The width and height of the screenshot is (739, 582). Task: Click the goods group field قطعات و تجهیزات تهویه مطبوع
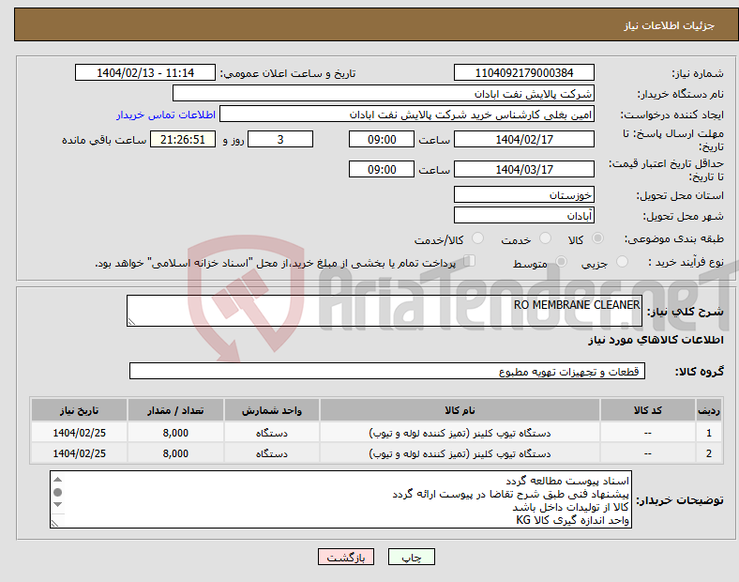(387, 371)
